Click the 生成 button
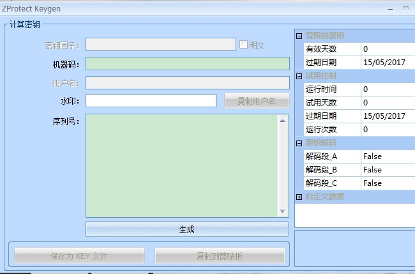415x274 pixels. (187, 229)
